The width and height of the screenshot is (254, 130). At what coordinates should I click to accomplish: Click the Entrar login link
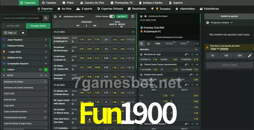click(x=213, y=49)
